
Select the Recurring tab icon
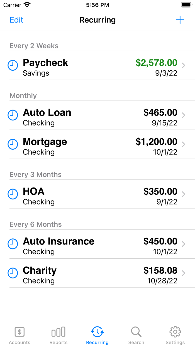click(97, 332)
